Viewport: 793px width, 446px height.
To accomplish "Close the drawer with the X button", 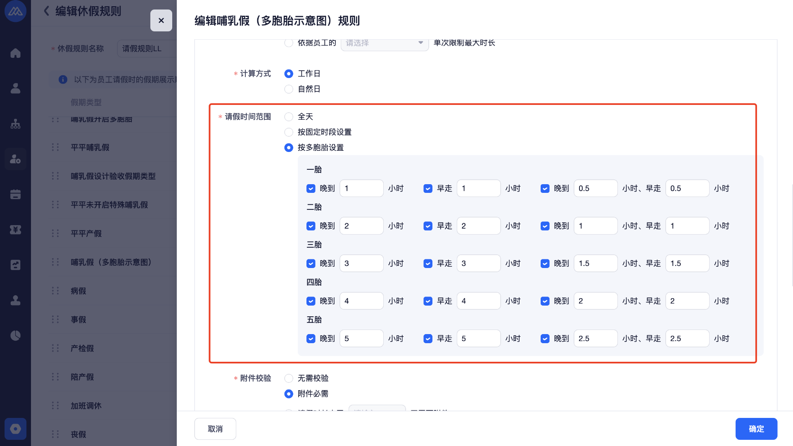I will click(x=161, y=20).
